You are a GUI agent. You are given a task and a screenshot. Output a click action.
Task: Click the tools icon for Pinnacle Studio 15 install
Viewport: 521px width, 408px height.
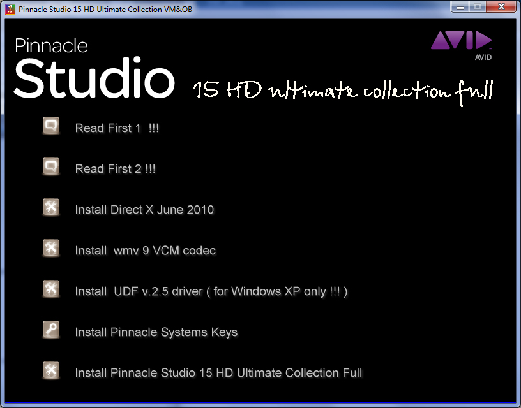[x=51, y=370]
